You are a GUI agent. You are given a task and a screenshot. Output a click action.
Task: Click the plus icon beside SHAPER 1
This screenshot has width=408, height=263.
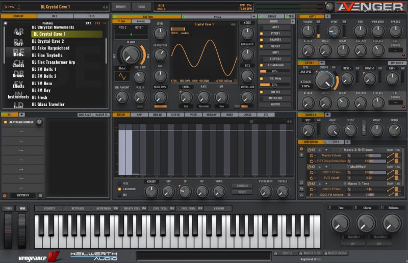(x=327, y=115)
